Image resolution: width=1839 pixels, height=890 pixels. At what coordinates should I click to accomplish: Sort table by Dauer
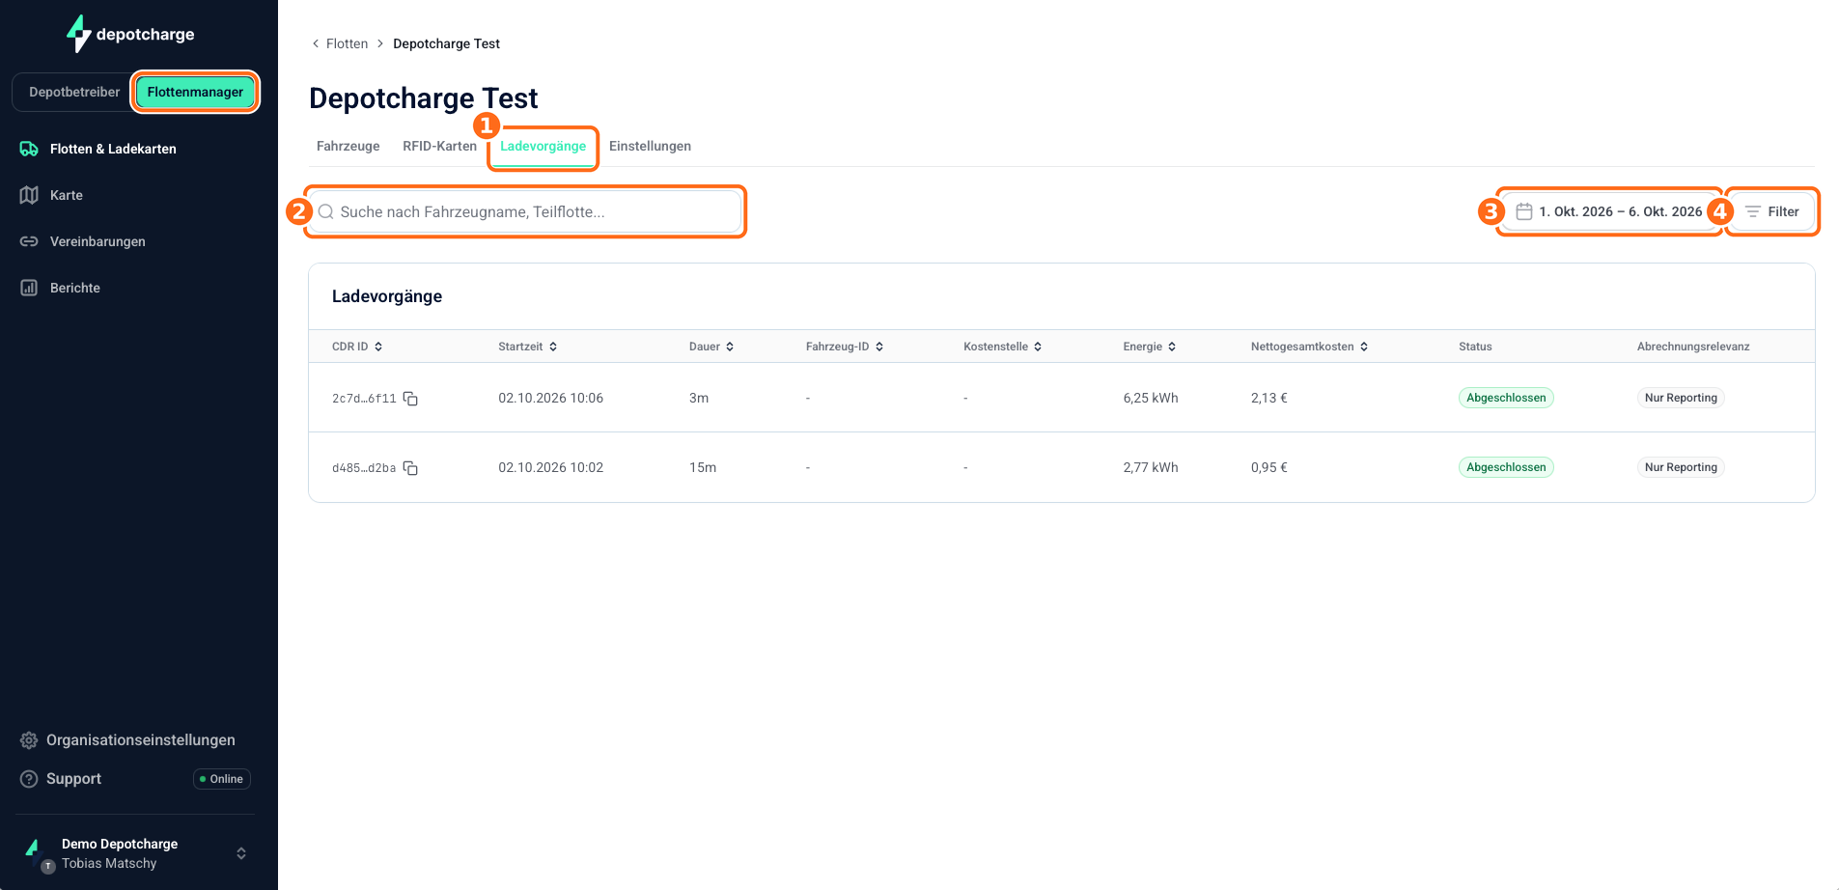click(x=711, y=347)
